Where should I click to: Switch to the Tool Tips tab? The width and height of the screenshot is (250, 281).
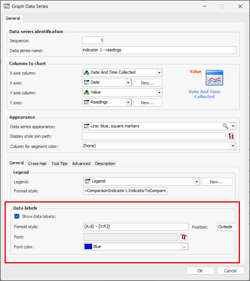(59, 164)
